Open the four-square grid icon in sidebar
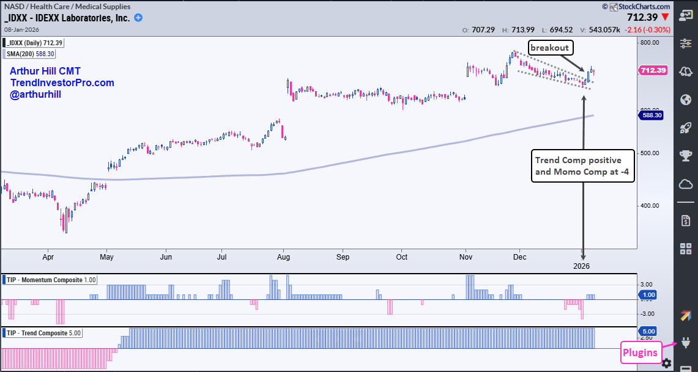This screenshot has width=698, height=372. [685, 248]
